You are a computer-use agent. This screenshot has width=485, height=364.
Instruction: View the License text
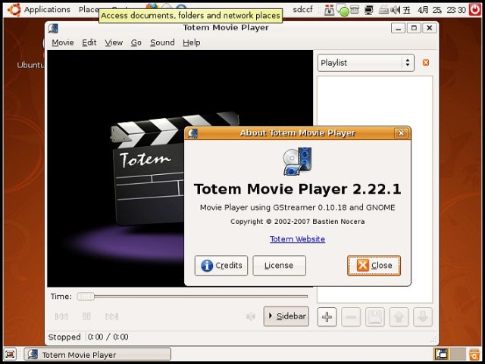pyautogui.click(x=279, y=266)
